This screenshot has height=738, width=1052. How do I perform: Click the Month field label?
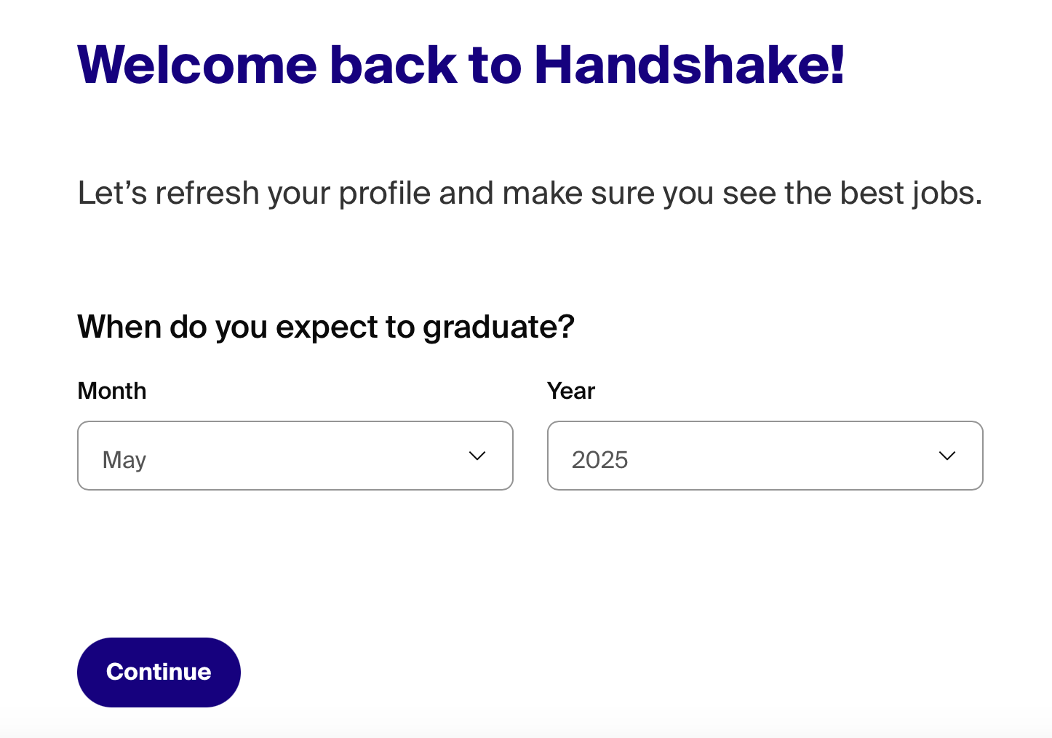[x=111, y=391]
